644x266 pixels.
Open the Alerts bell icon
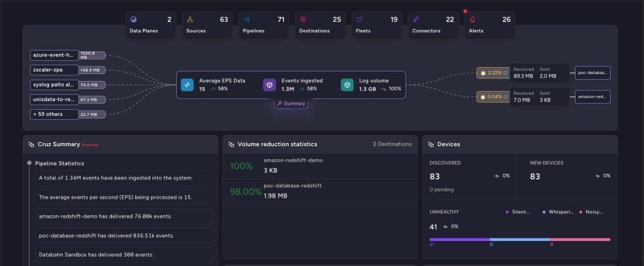472,19
